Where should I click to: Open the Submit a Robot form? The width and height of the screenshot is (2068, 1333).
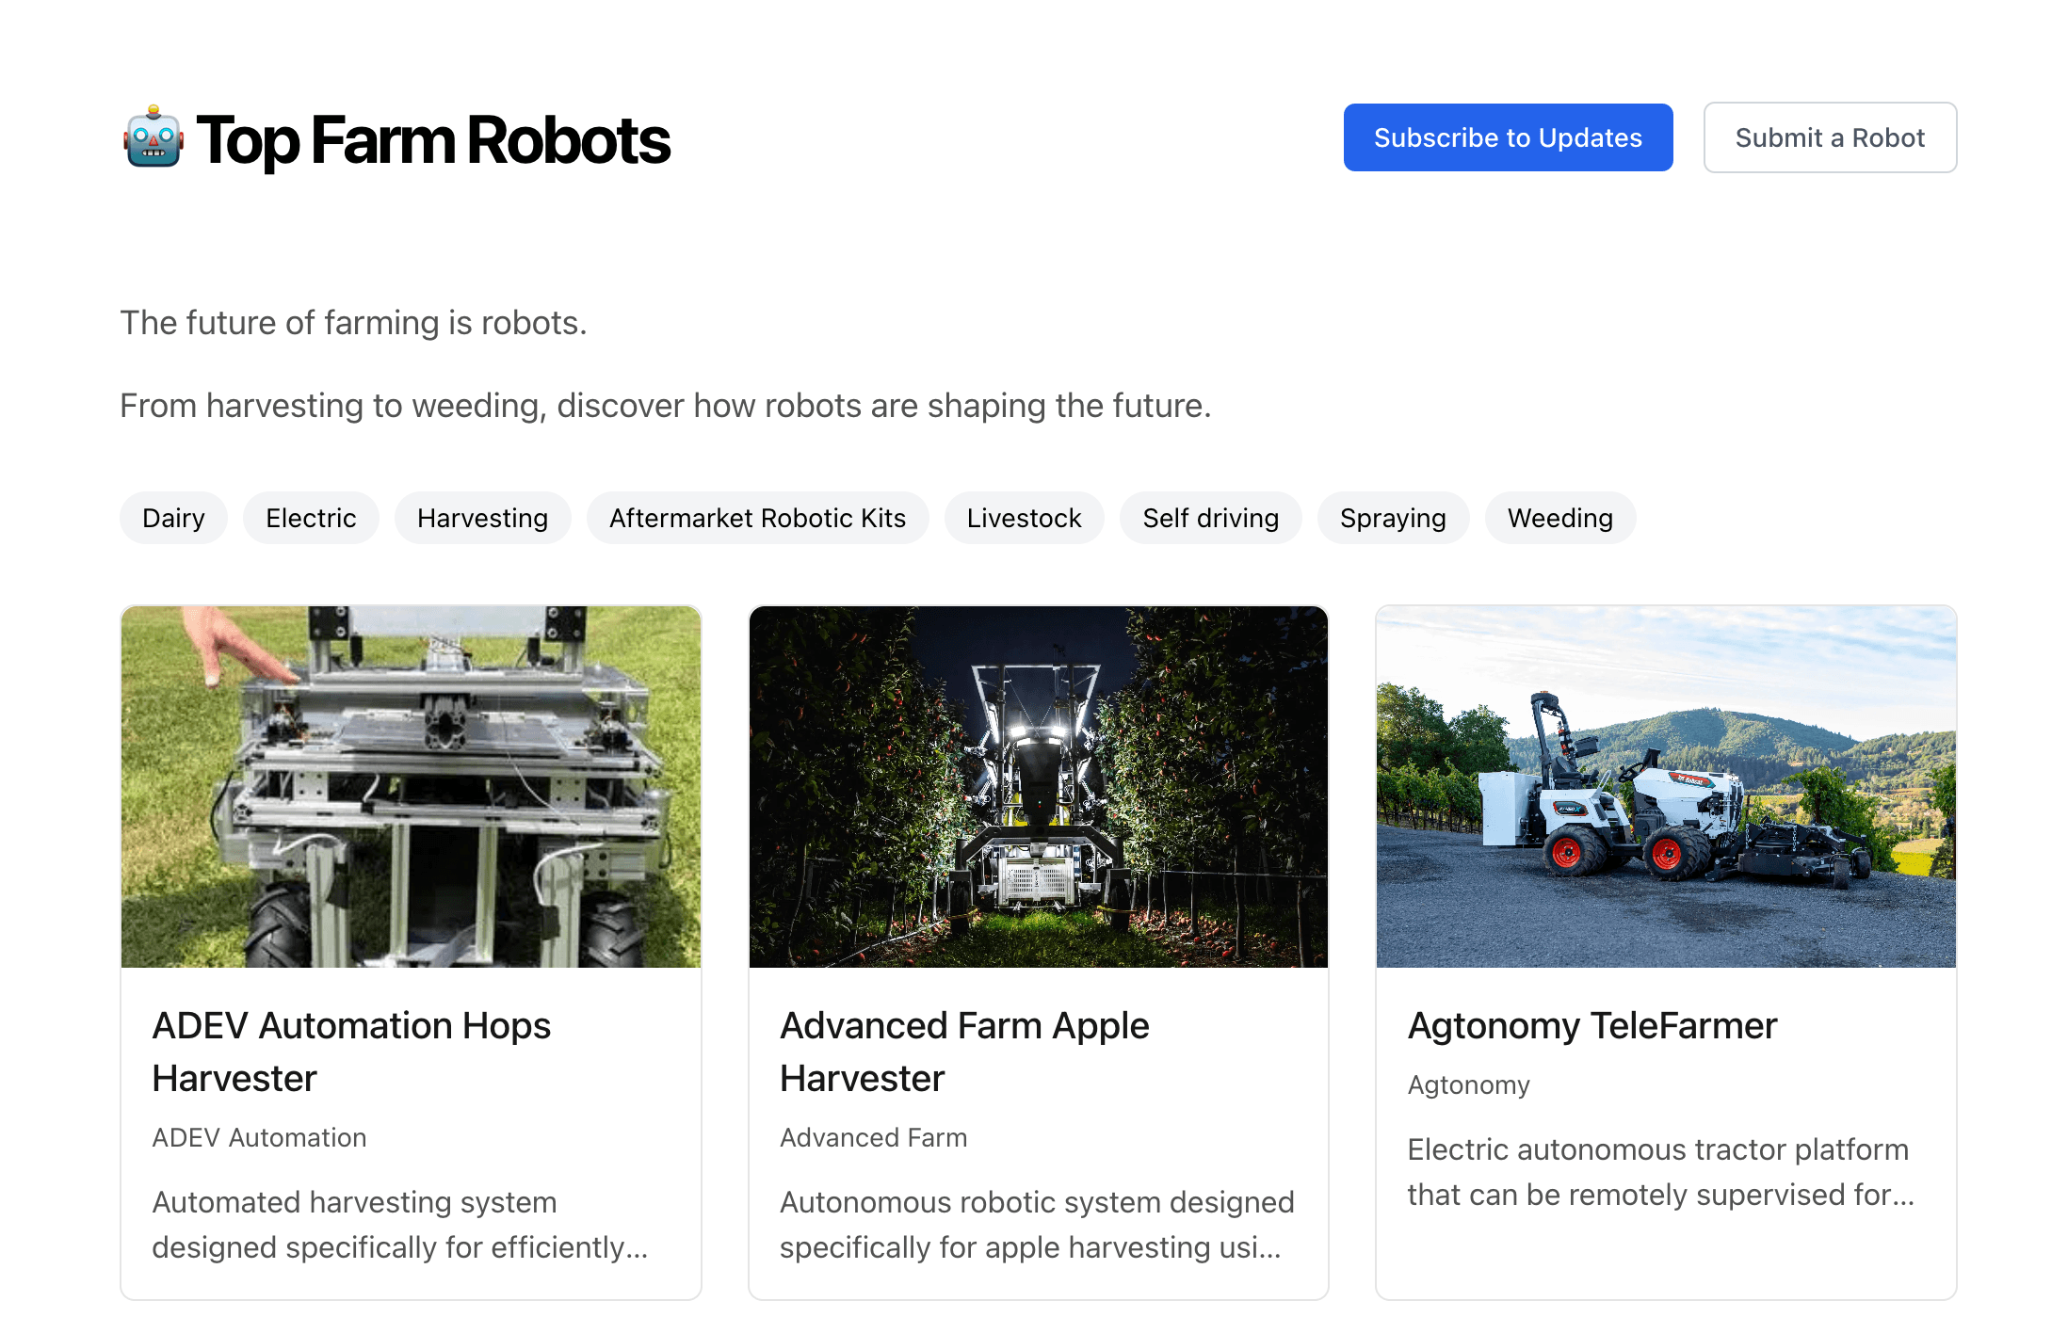click(x=1830, y=137)
